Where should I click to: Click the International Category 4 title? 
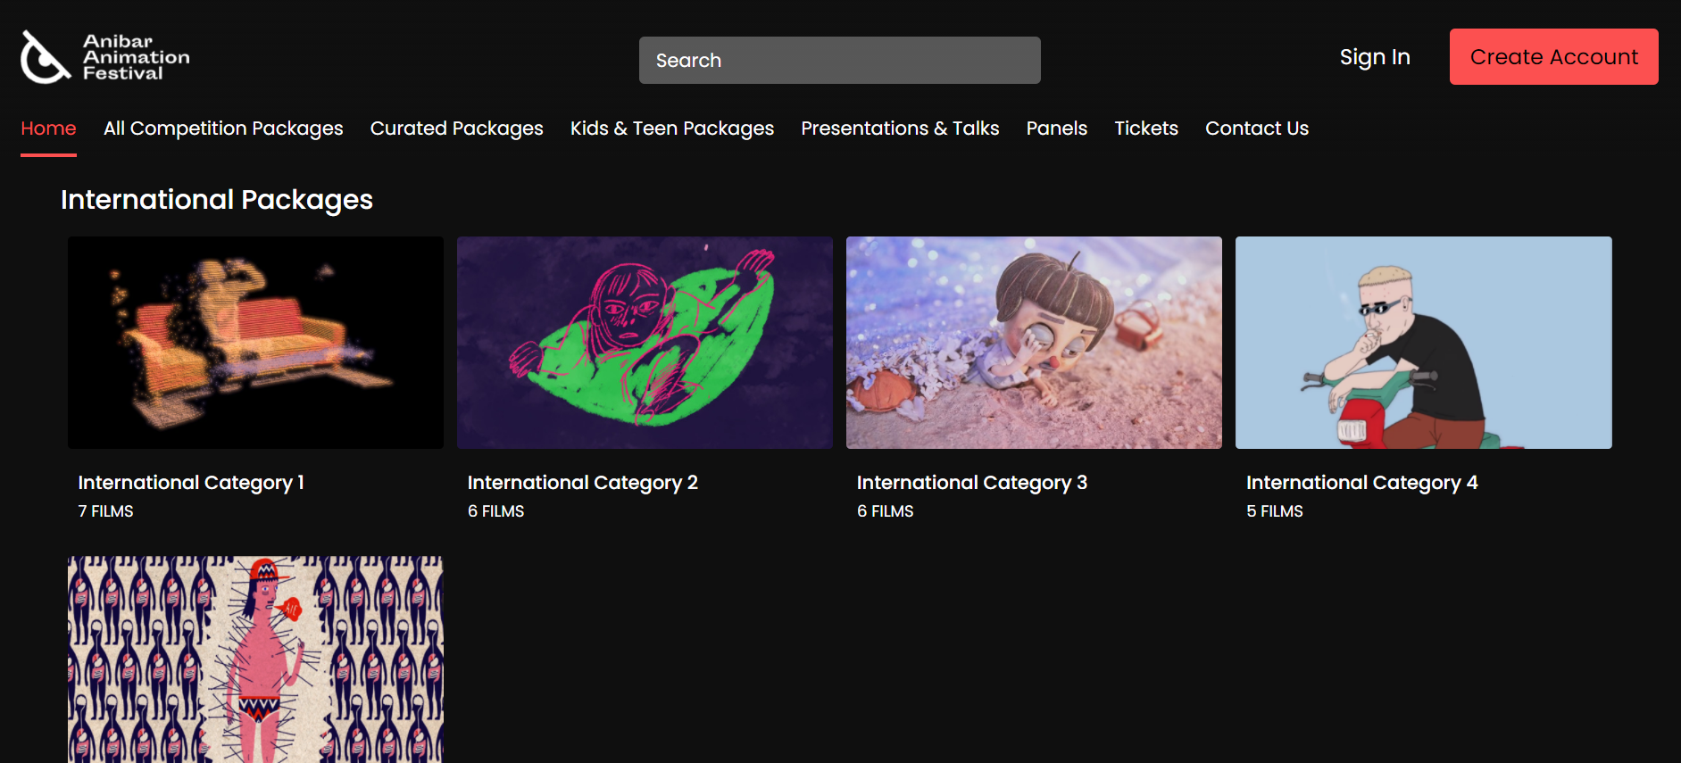(1361, 483)
